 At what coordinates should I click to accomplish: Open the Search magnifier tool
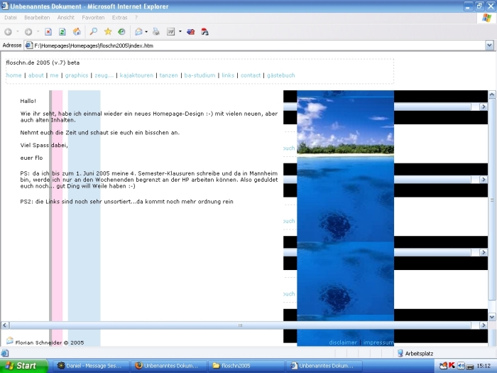(94, 31)
